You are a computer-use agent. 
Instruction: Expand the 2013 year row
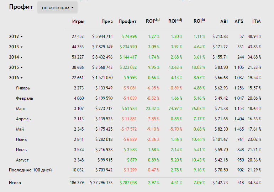pyautogui.click(x=16, y=47)
